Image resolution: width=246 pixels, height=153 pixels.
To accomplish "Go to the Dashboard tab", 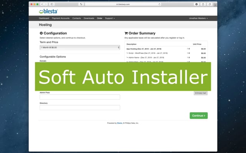I will 44,18.
